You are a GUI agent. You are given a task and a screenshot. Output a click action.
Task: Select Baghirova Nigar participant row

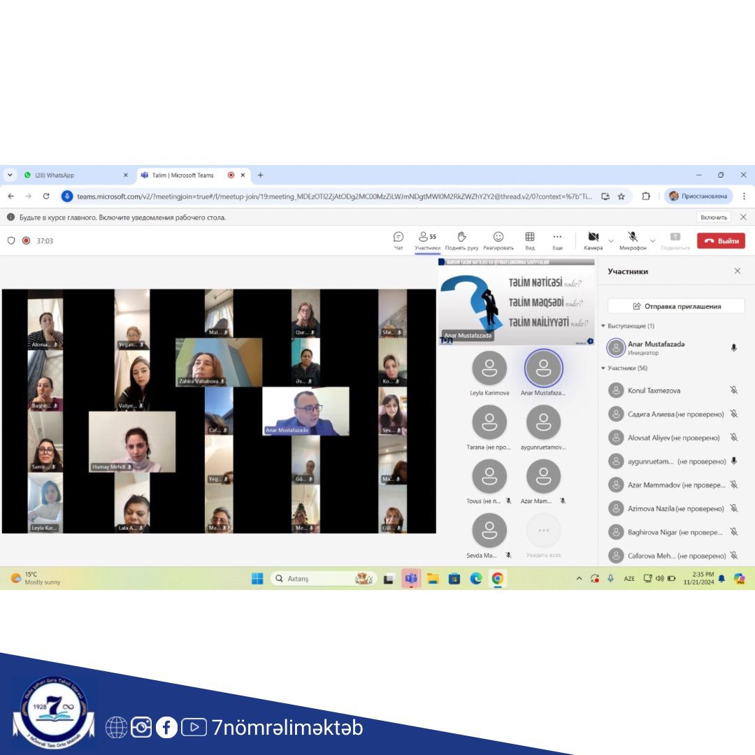tap(673, 532)
